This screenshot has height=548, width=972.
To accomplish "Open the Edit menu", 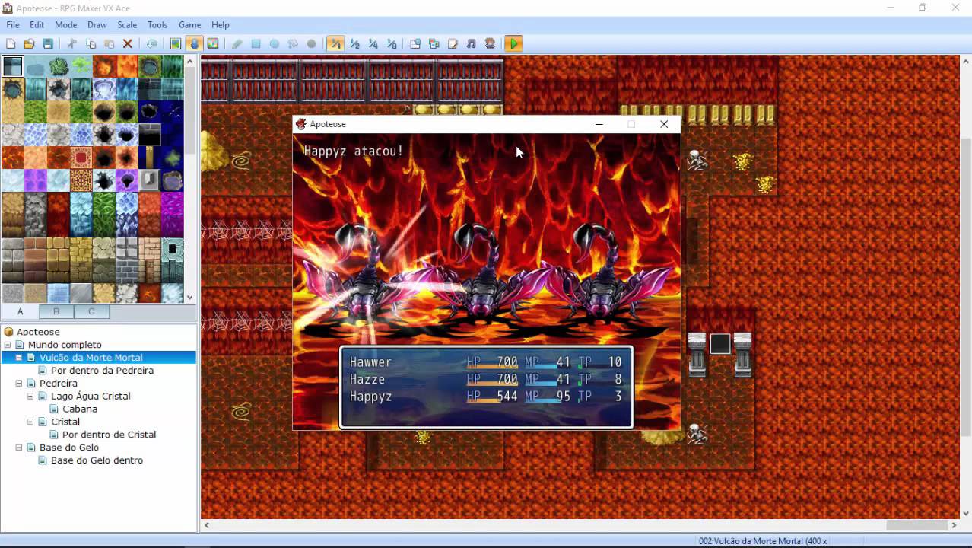I will point(37,25).
